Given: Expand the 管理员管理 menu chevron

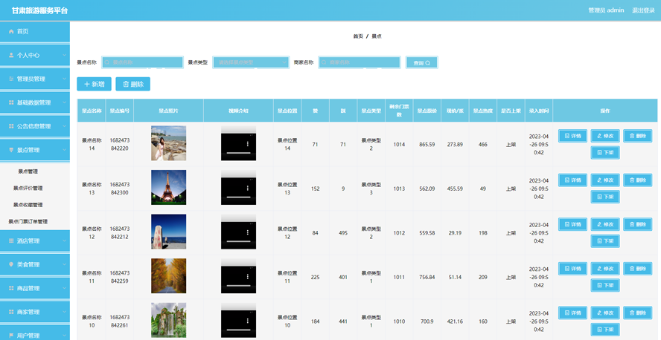Looking at the screenshot, I should click(64, 79).
